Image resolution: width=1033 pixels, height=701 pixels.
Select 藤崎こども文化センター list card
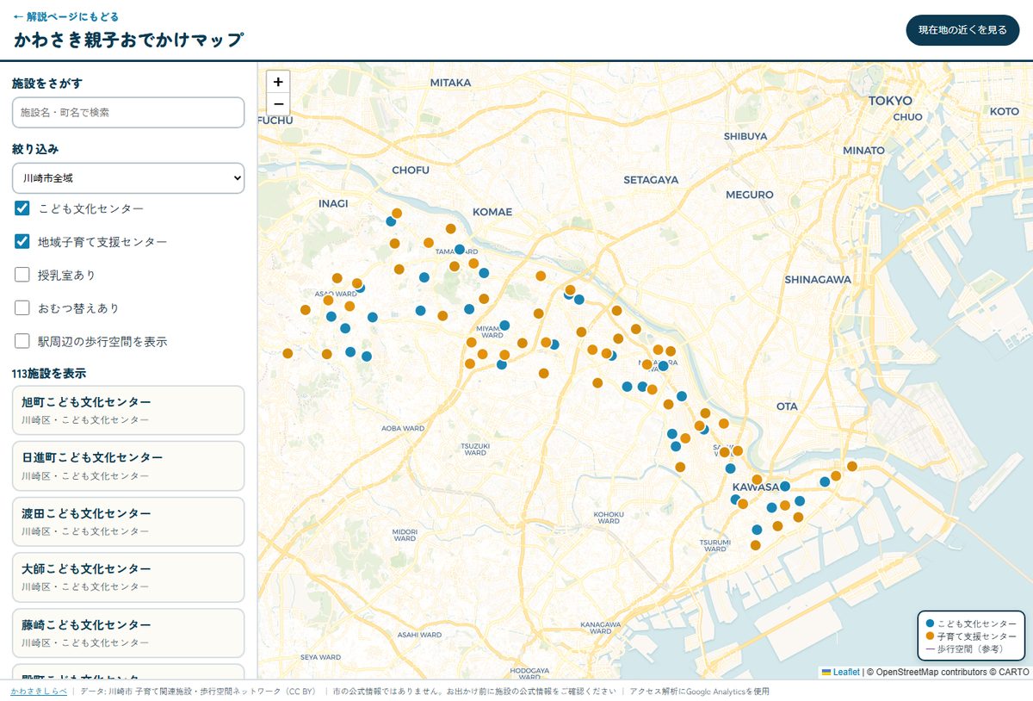[x=128, y=633]
